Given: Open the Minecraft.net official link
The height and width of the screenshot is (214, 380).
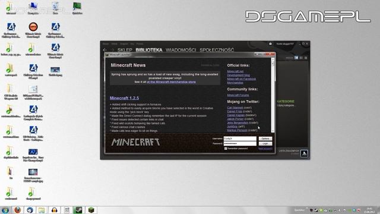Looking at the screenshot, I should tap(235, 71).
